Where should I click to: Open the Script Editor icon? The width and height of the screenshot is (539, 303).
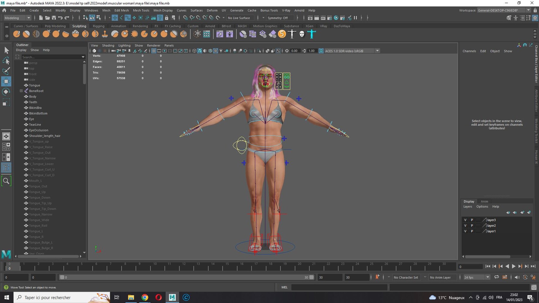click(534, 287)
